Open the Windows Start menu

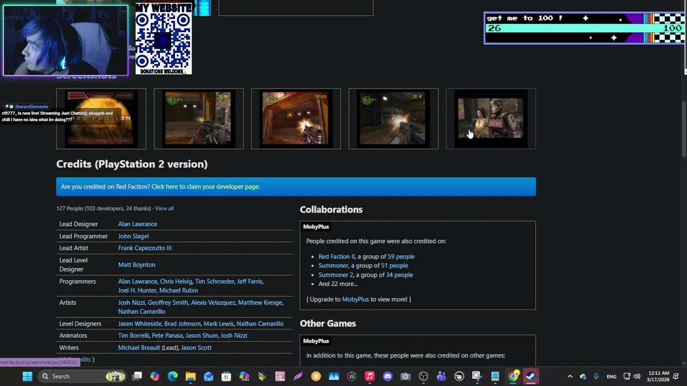point(27,376)
